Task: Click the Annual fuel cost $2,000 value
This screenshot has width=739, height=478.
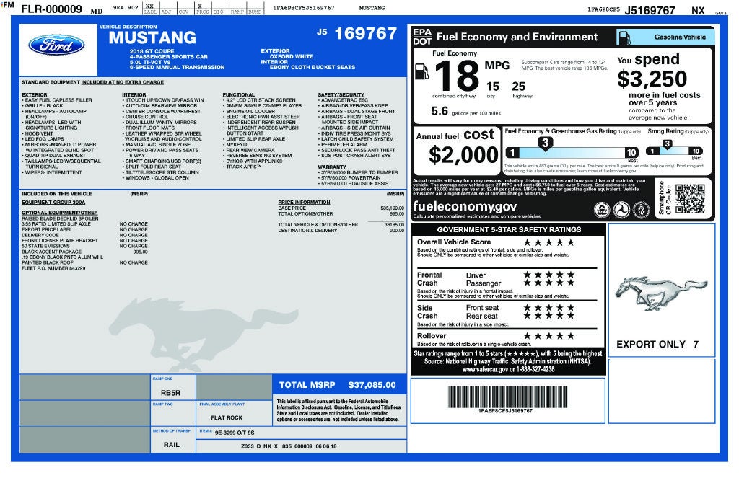Action: (463, 155)
